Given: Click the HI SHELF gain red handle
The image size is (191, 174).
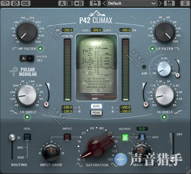Looking at the screenshot, I should pyautogui.click(x=146, y=104).
